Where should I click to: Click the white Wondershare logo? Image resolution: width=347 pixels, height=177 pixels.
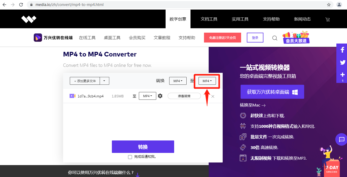[29, 19]
